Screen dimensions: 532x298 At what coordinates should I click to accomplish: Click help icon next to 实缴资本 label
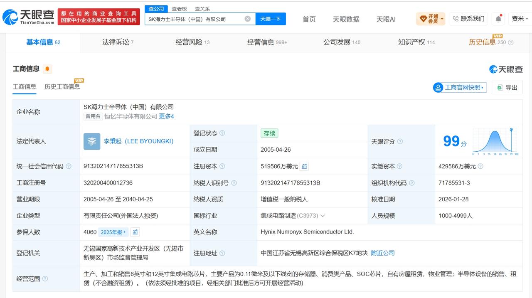[x=400, y=166]
